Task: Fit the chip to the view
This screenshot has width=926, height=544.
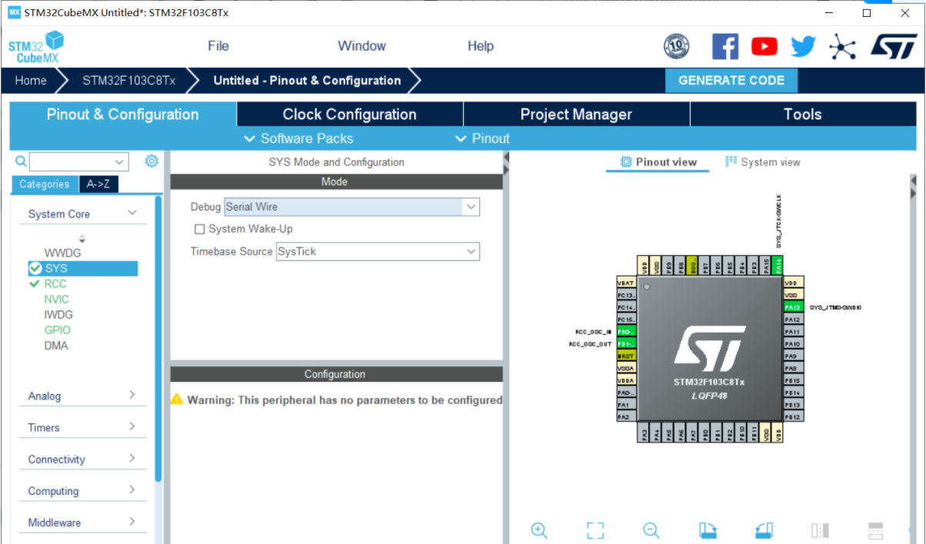Action: click(x=595, y=530)
